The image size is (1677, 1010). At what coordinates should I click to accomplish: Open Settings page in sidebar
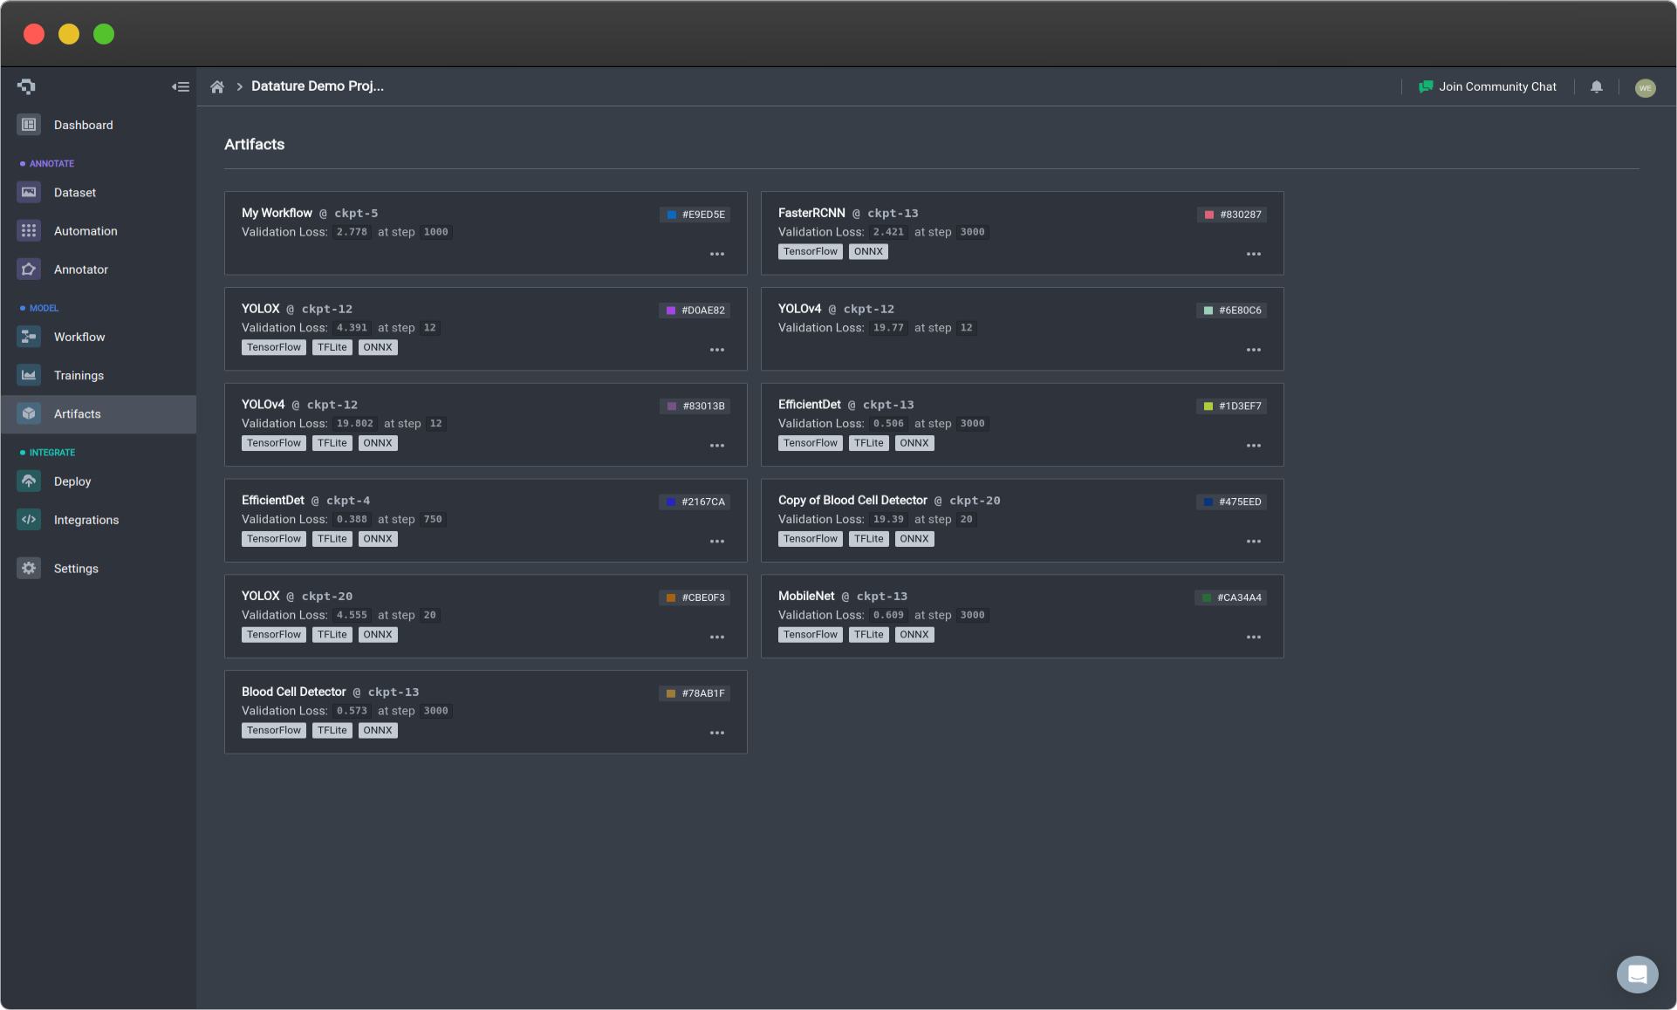coord(76,569)
